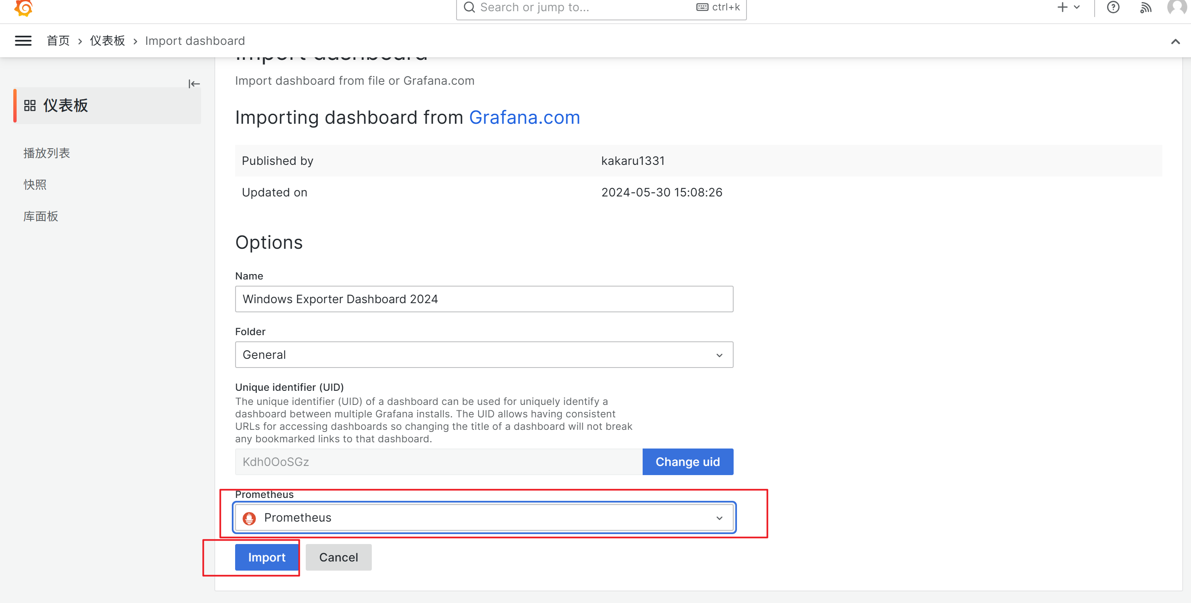Click the search magnifier icon
This screenshot has width=1191, height=603.
[x=469, y=7]
